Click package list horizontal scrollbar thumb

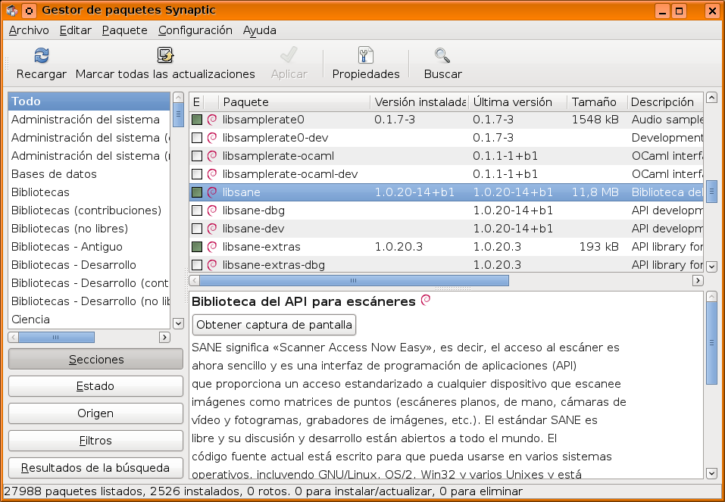[355, 281]
